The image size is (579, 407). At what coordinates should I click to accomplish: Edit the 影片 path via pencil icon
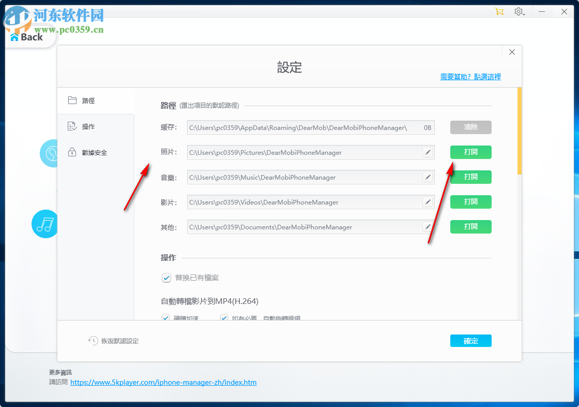pyautogui.click(x=428, y=202)
